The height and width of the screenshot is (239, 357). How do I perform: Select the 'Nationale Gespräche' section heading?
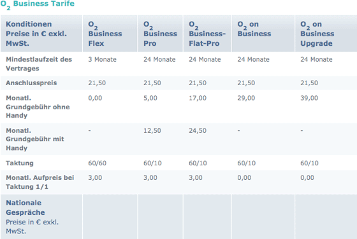click(25, 207)
